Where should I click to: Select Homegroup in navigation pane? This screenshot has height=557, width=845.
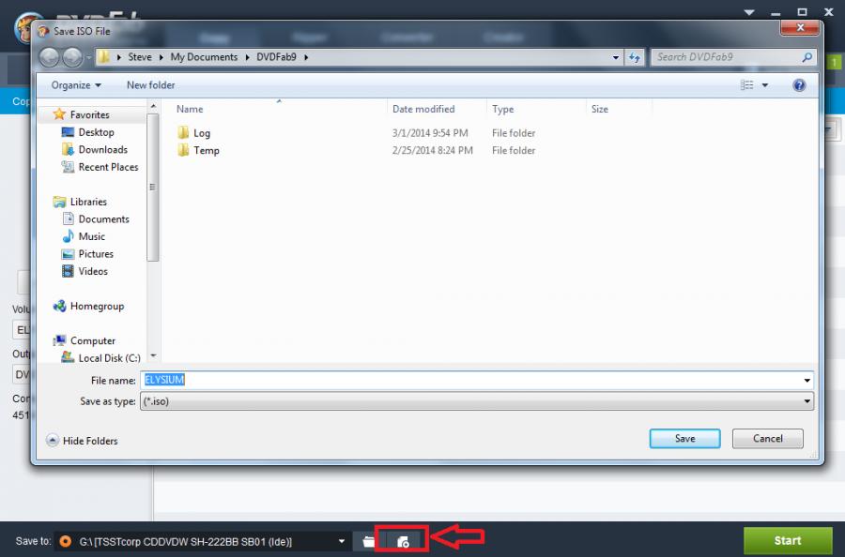pos(97,307)
